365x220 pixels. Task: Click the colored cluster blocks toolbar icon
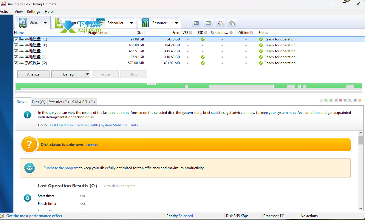coord(220,23)
